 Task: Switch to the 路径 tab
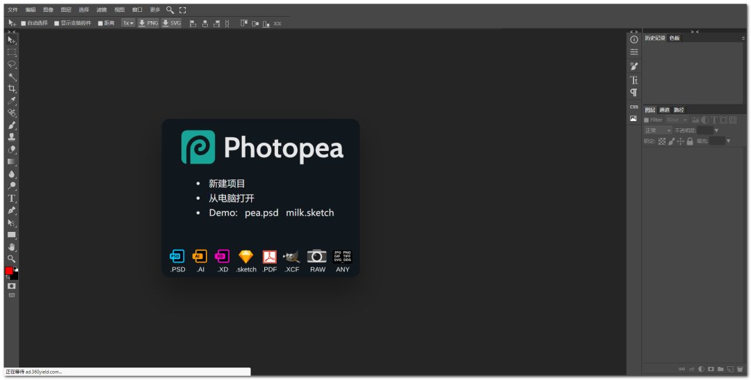point(679,110)
